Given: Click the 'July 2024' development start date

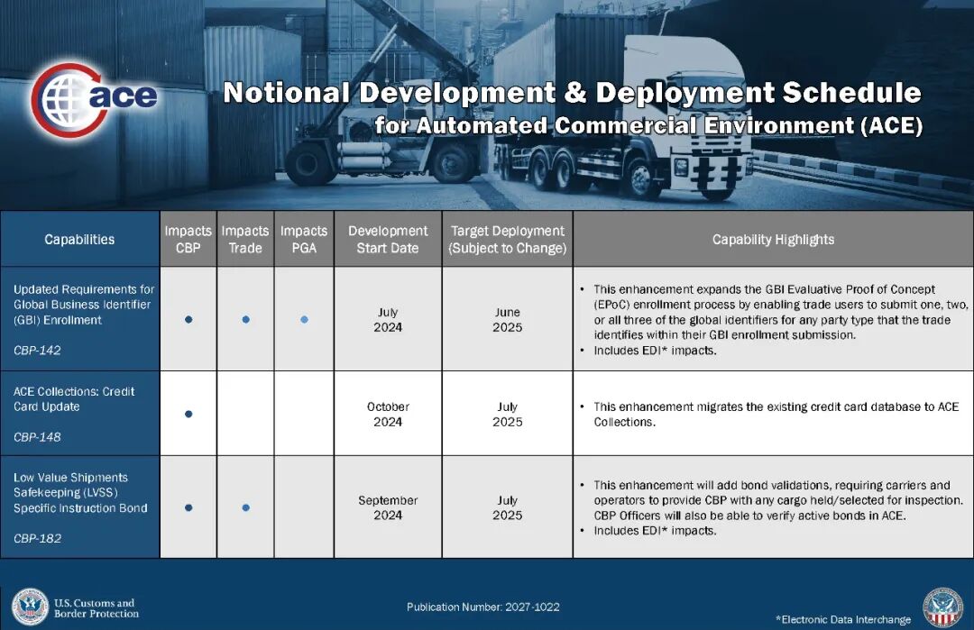Looking at the screenshot, I should (388, 320).
